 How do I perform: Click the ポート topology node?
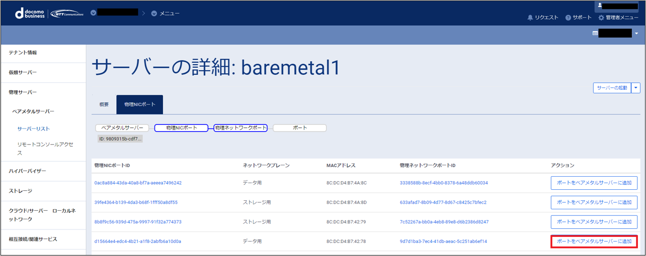click(300, 128)
